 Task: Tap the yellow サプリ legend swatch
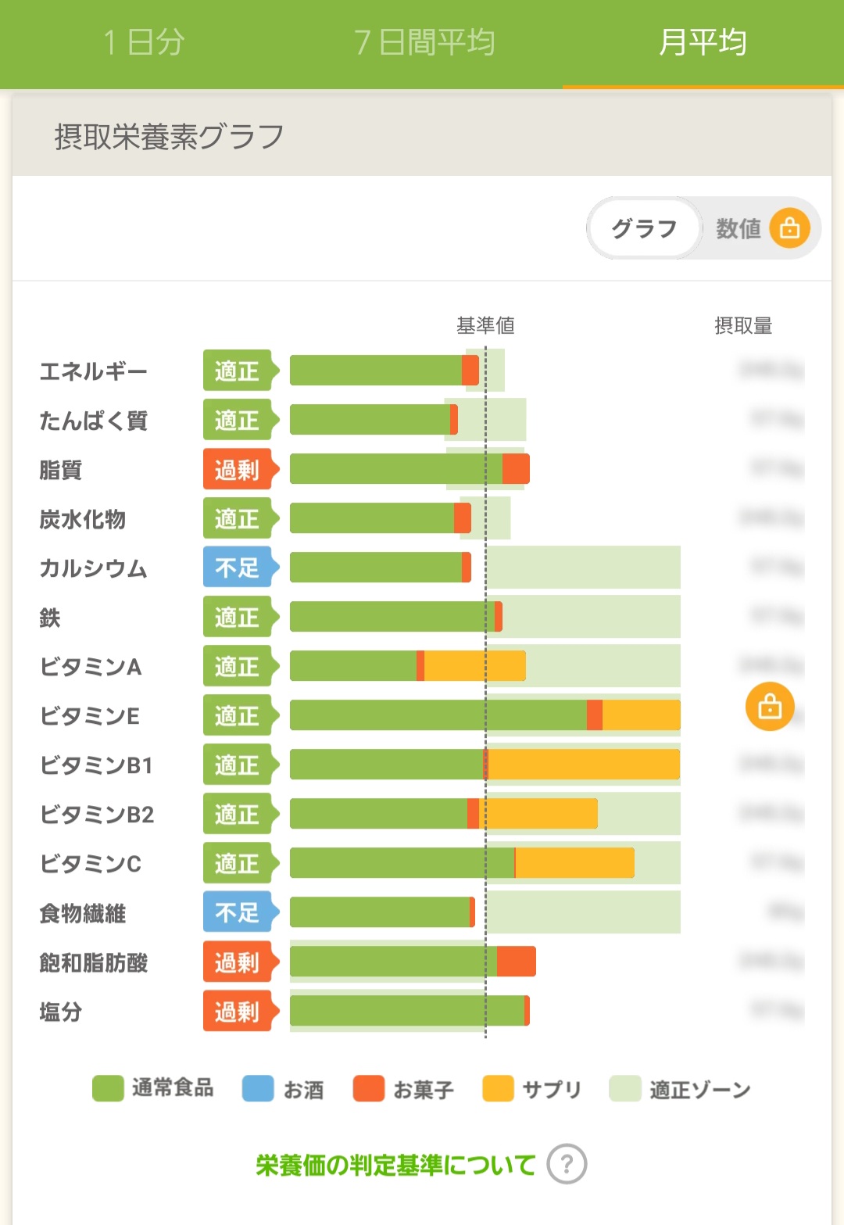(498, 1088)
